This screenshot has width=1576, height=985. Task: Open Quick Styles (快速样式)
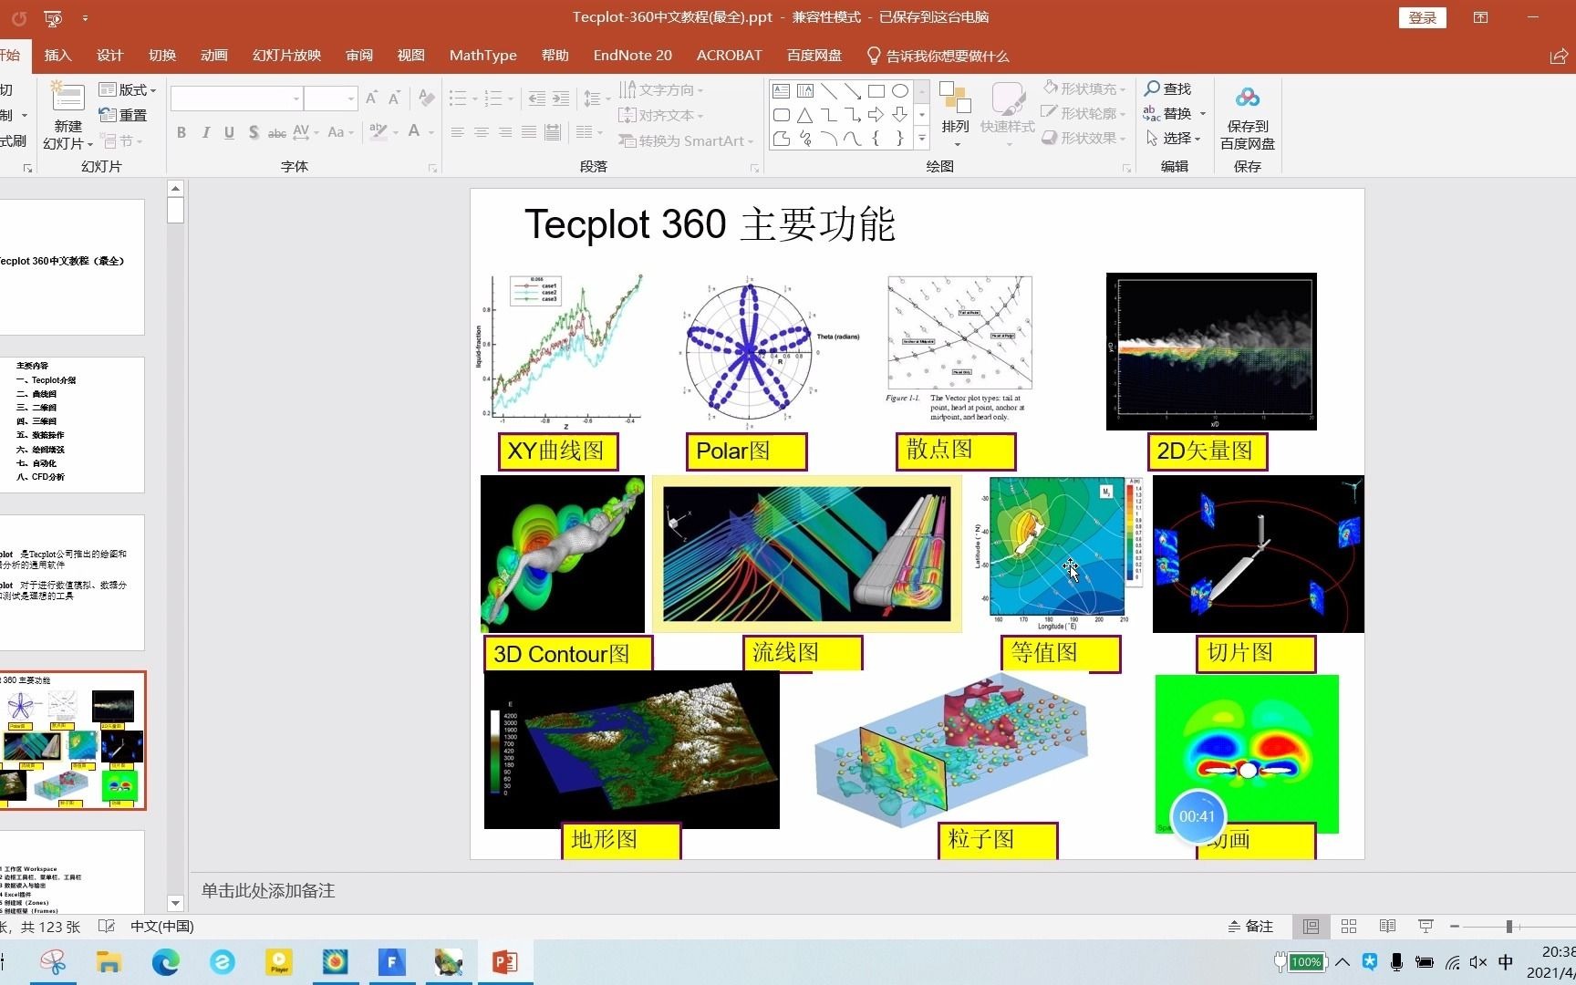pos(1008,115)
